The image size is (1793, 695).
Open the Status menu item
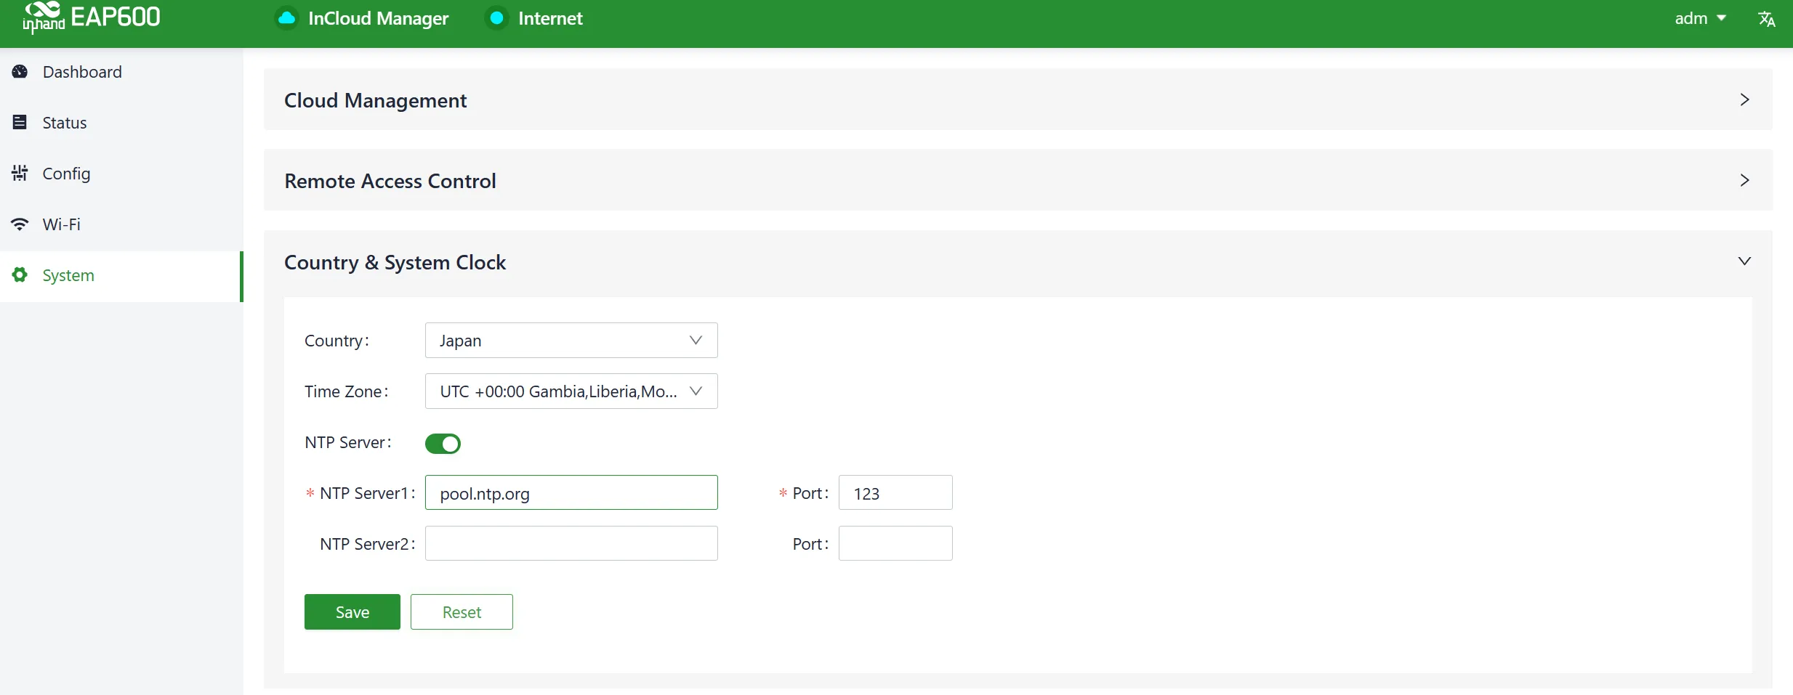click(121, 123)
